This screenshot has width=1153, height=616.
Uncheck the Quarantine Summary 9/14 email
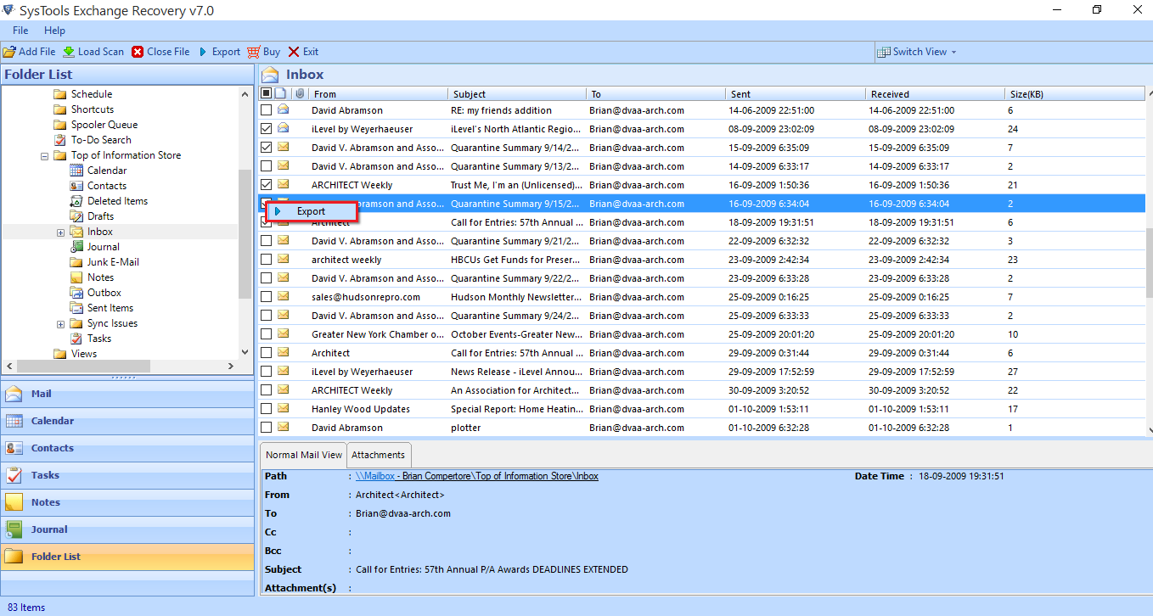pos(267,148)
